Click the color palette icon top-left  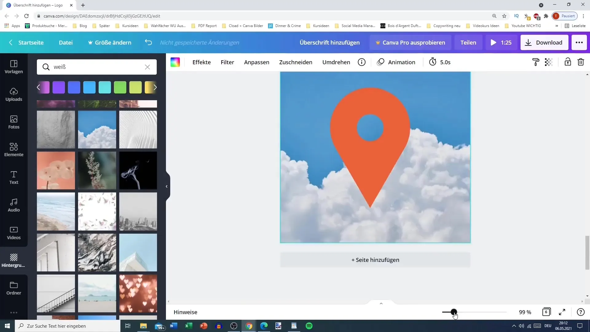[175, 62]
